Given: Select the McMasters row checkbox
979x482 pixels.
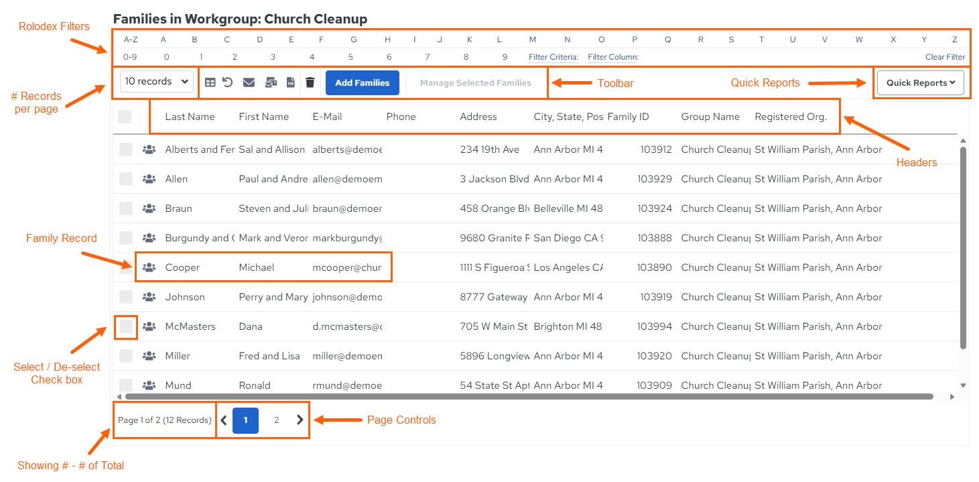Looking at the screenshot, I should pos(126,326).
